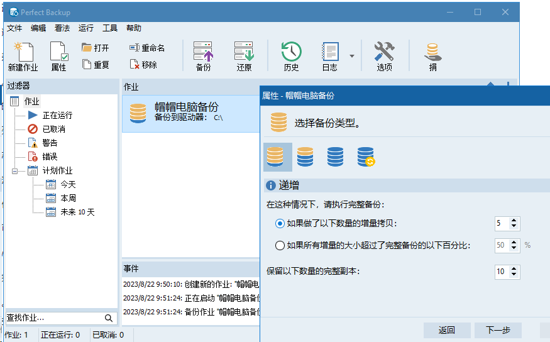This screenshot has width=550, height=342.
Task: Select radio 如果所有增量的大小超过了完整备份的以下百分比
Action: click(280, 246)
